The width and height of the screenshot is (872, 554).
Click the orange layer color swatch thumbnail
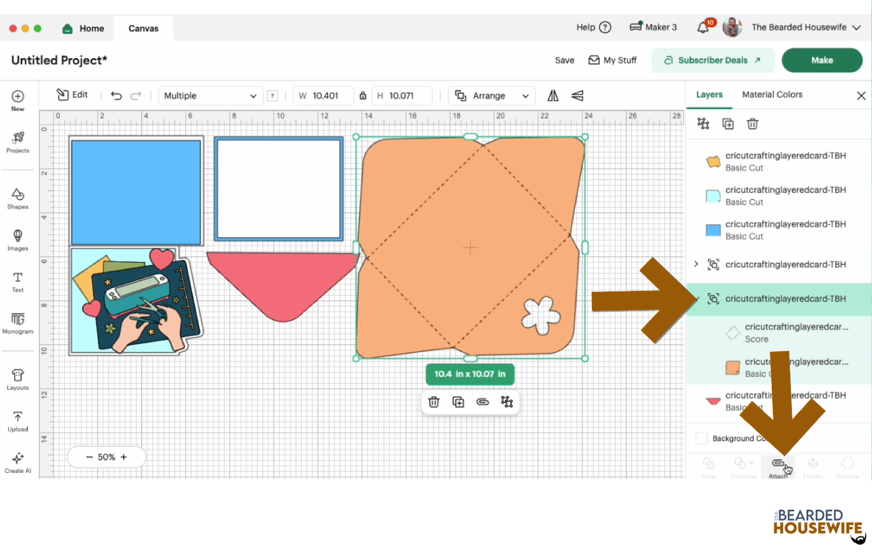(713, 161)
